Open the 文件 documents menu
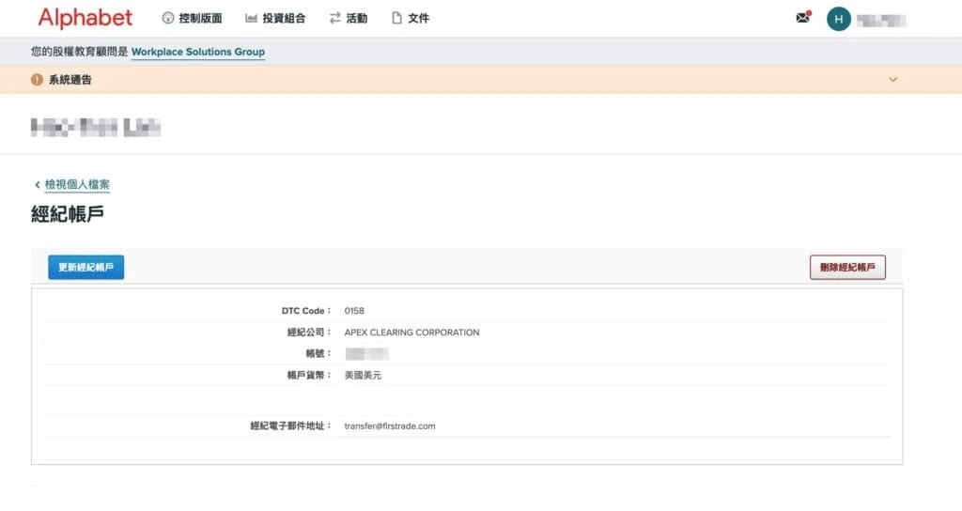Screen dimensions: 962x511 (411, 19)
